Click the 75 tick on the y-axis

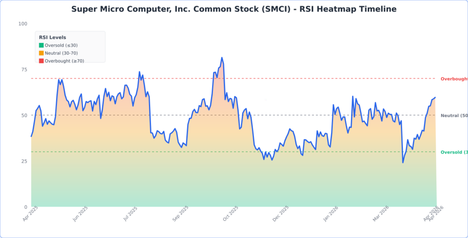tap(24, 69)
